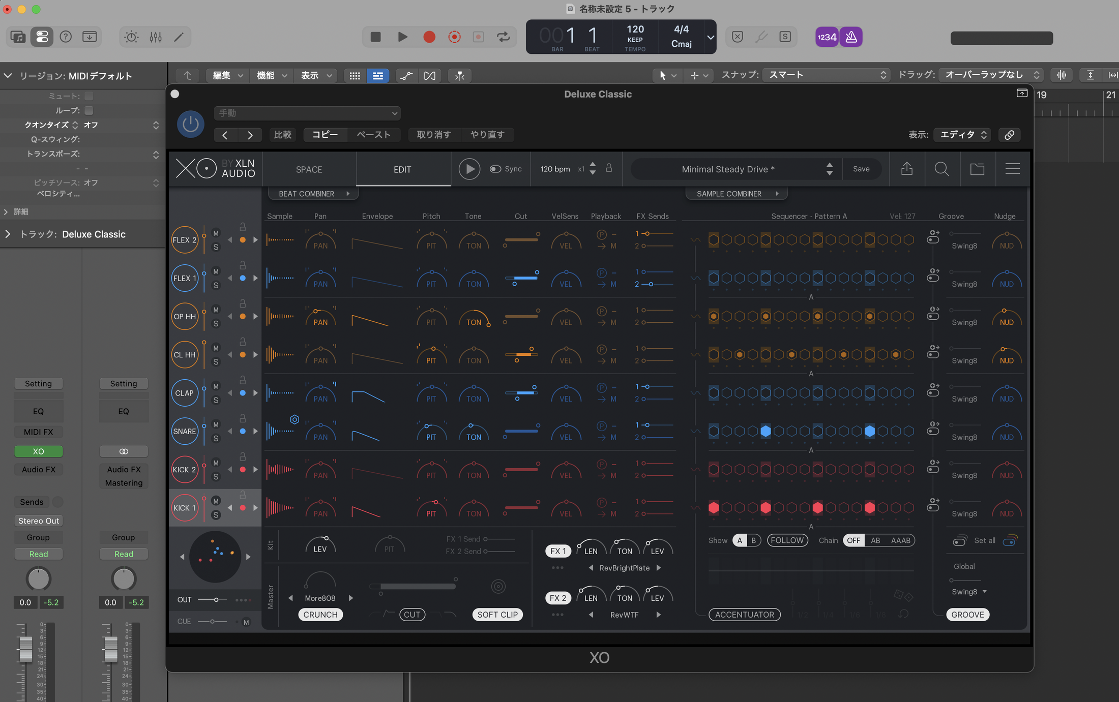Switch to list view icon

(x=378, y=76)
